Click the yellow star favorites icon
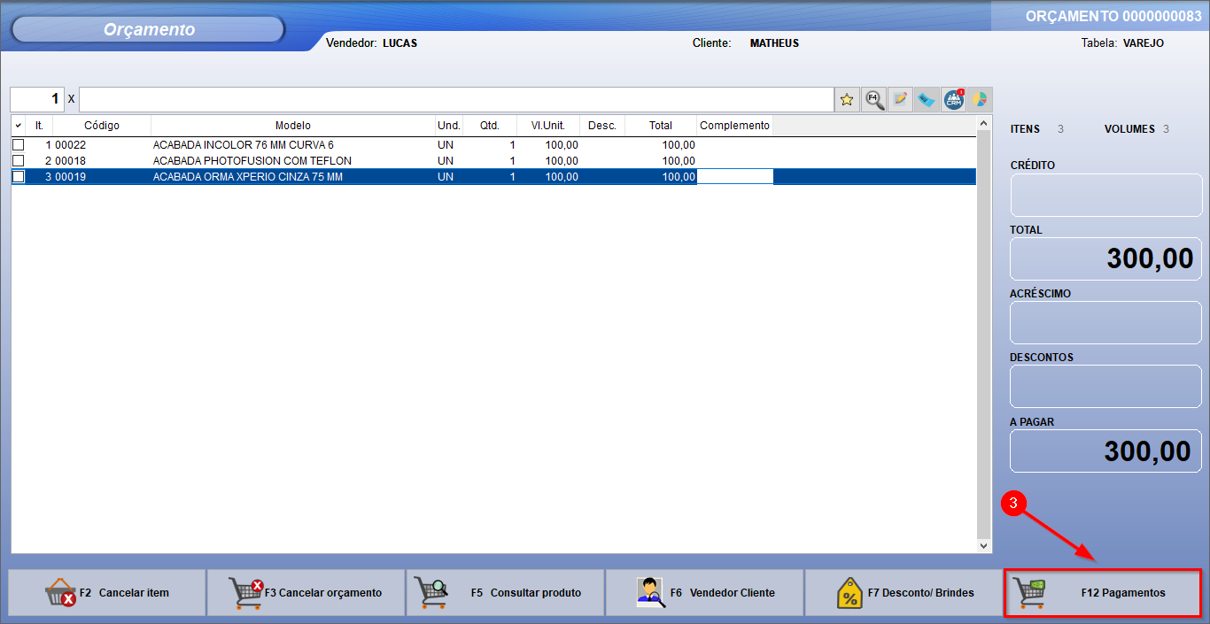Screen dimensions: 1210x624 pos(848,99)
